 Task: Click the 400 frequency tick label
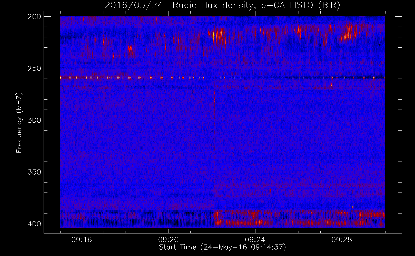tap(34, 224)
